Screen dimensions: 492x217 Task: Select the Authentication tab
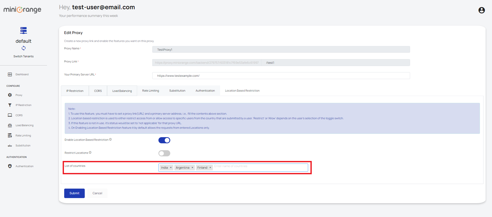click(205, 91)
